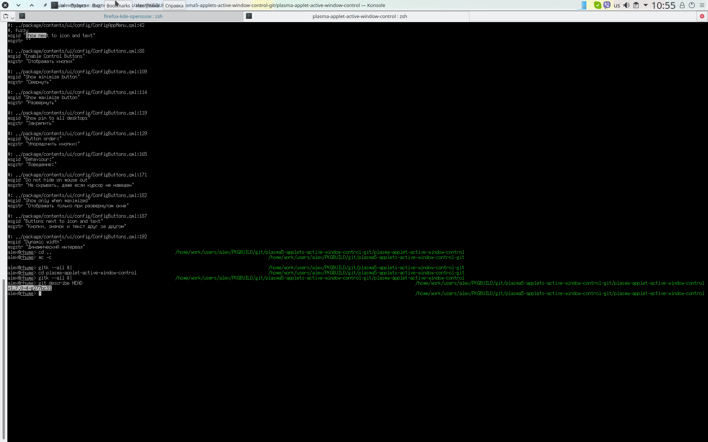This screenshot has height=442, width=708.
Task: Click the '#, fuzzy' comment line
Action: point(18,31)
